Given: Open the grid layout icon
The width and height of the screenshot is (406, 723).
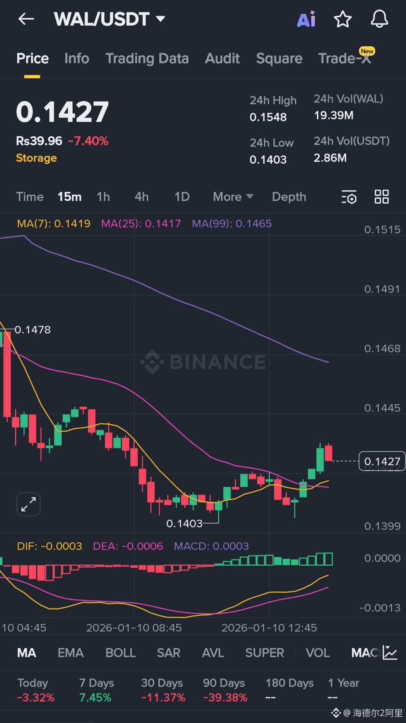Looking at the screenshot, I should coord(382,197).
